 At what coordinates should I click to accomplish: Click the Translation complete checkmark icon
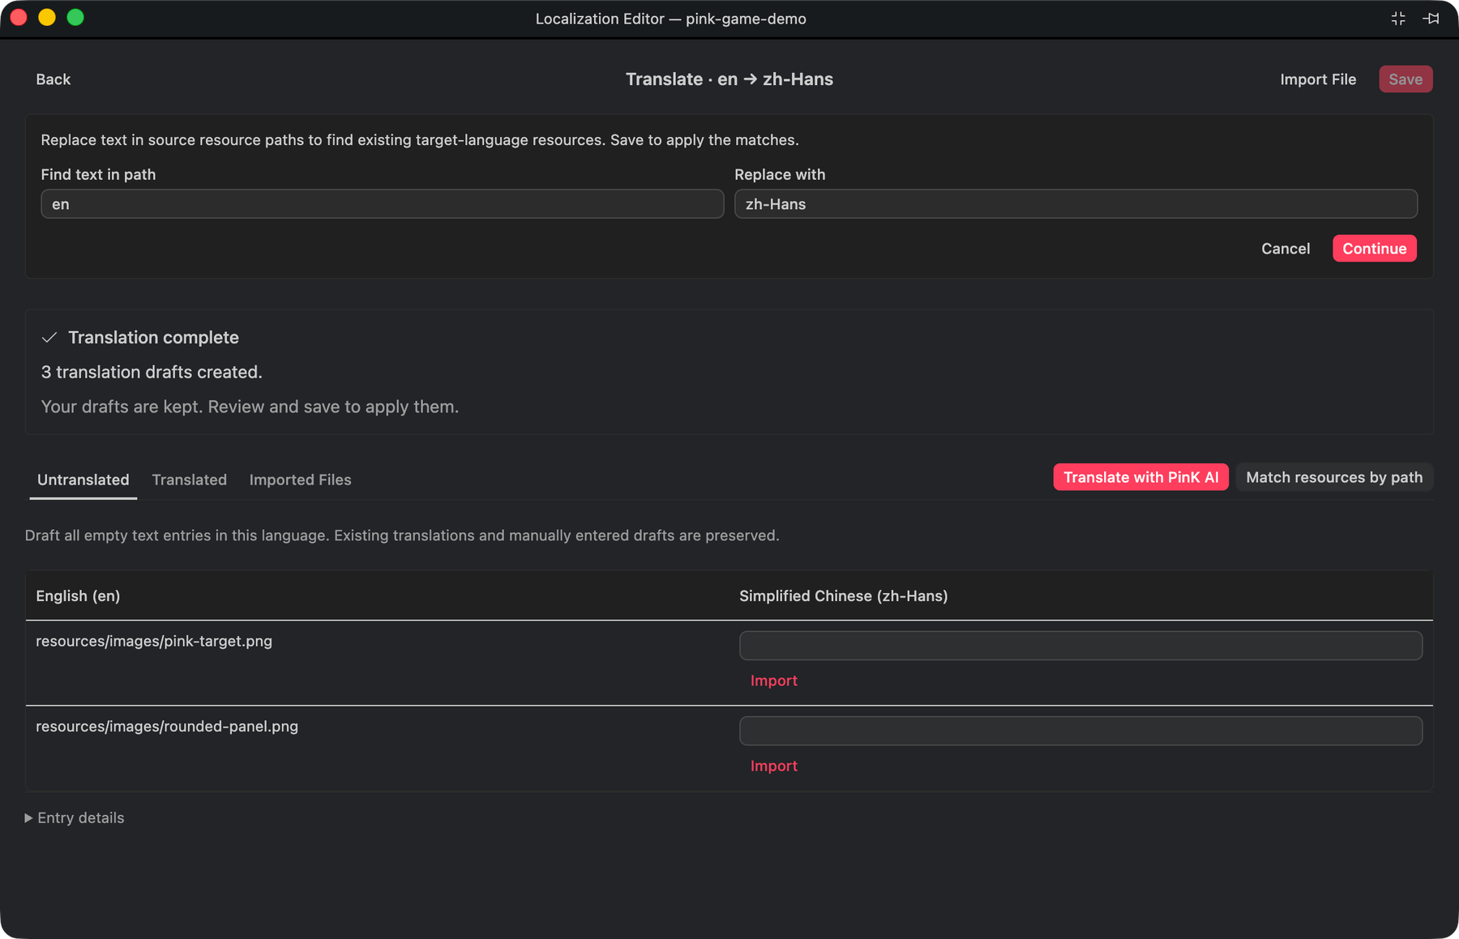pyautogui.click(x=49, y=337)
